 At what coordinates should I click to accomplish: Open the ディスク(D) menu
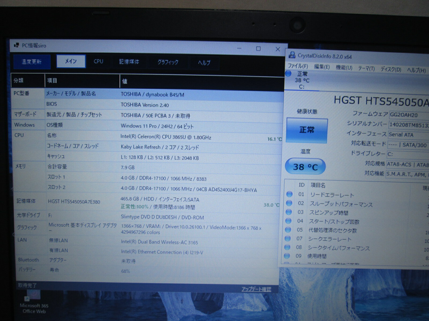pyautogui.click(x=391, y=69)
